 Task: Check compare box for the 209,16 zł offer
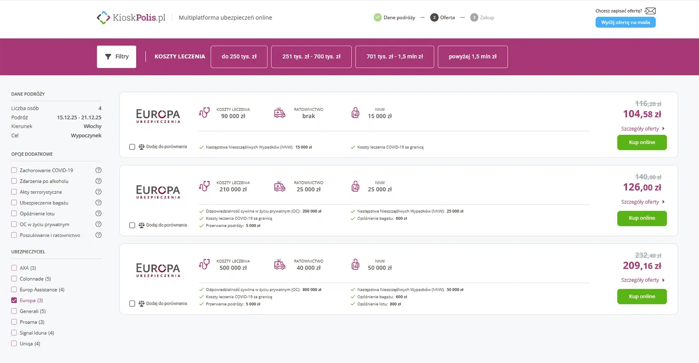tap(132, 304)
